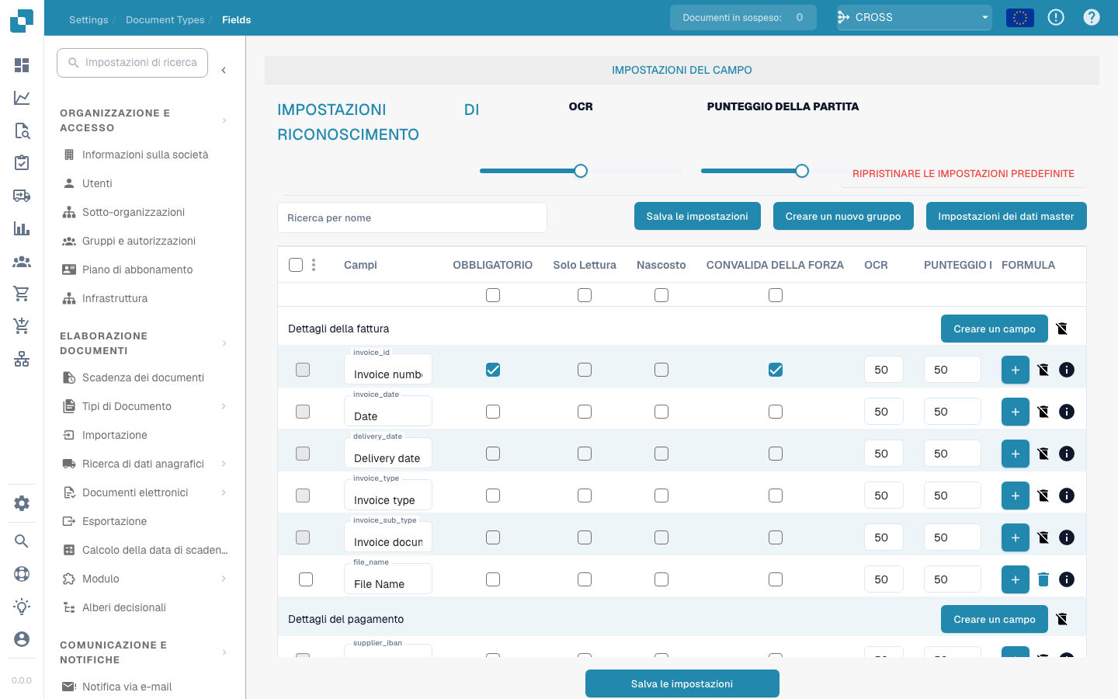Focus the Ricerca per nome field

point(412,217)
